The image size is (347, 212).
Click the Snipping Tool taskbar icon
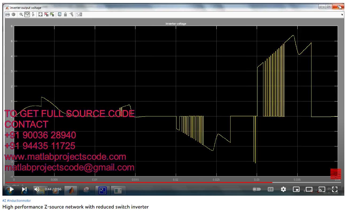tap(86, 190)
